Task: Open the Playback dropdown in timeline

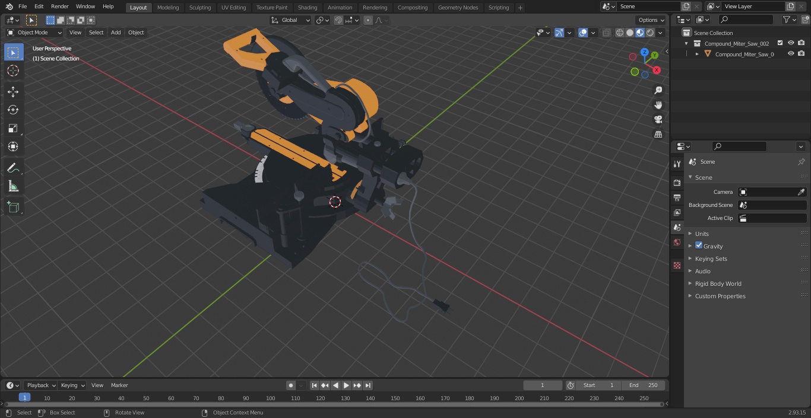Action: coord(41,385)
